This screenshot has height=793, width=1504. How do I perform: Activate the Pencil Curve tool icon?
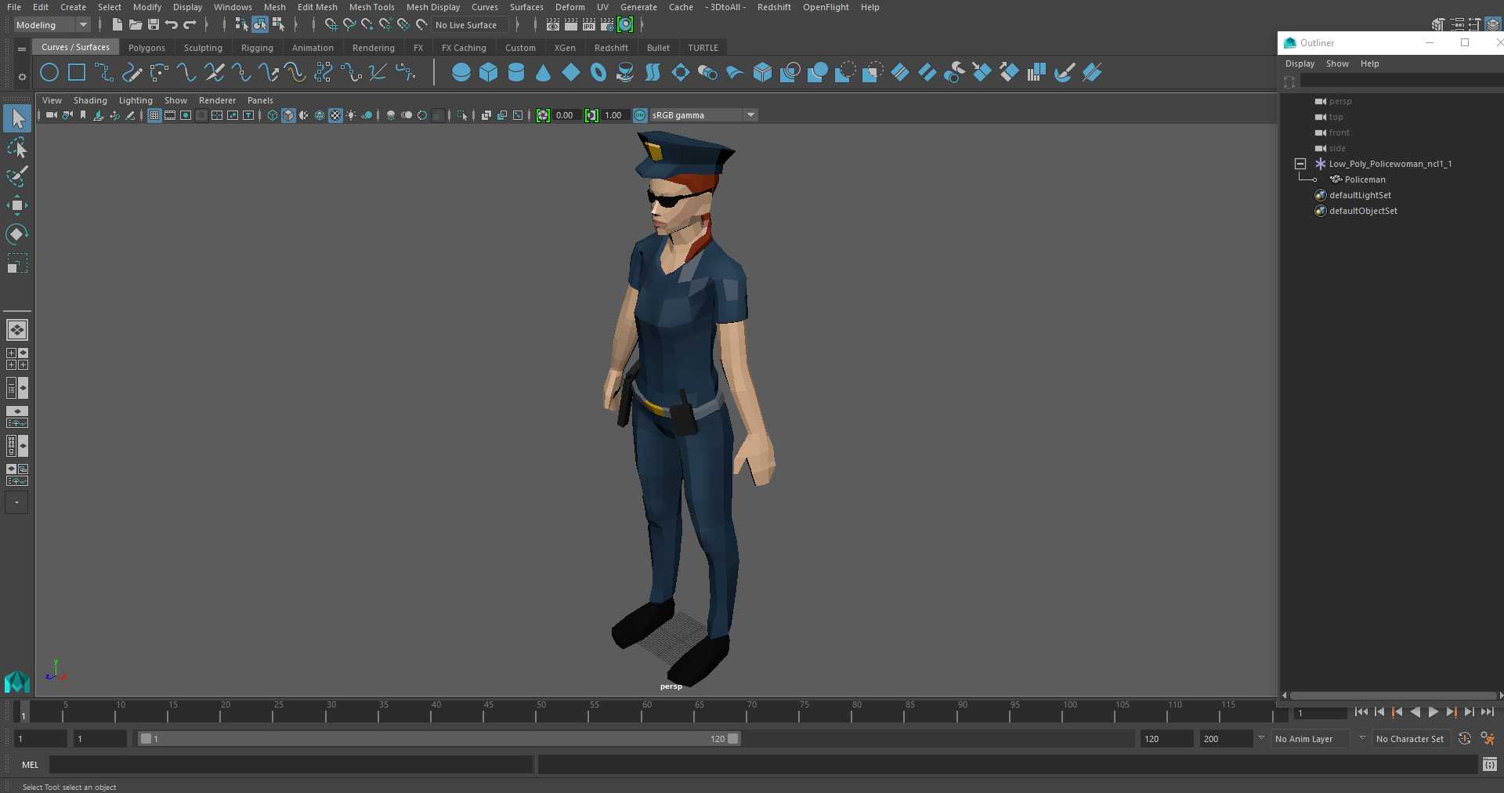click(132, 73)
